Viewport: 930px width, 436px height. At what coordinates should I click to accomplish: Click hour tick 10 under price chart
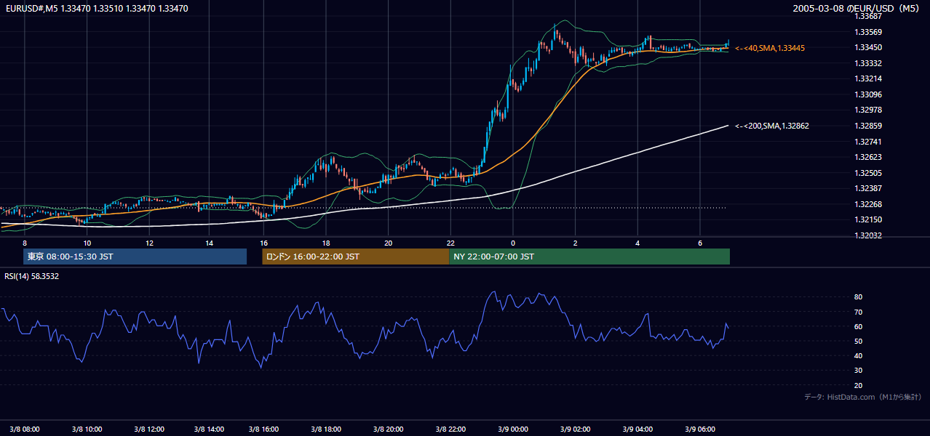pyautogui.click(x=87, y=243)
